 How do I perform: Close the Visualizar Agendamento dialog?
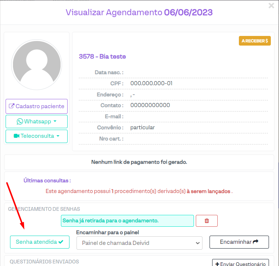pos(271,6)
